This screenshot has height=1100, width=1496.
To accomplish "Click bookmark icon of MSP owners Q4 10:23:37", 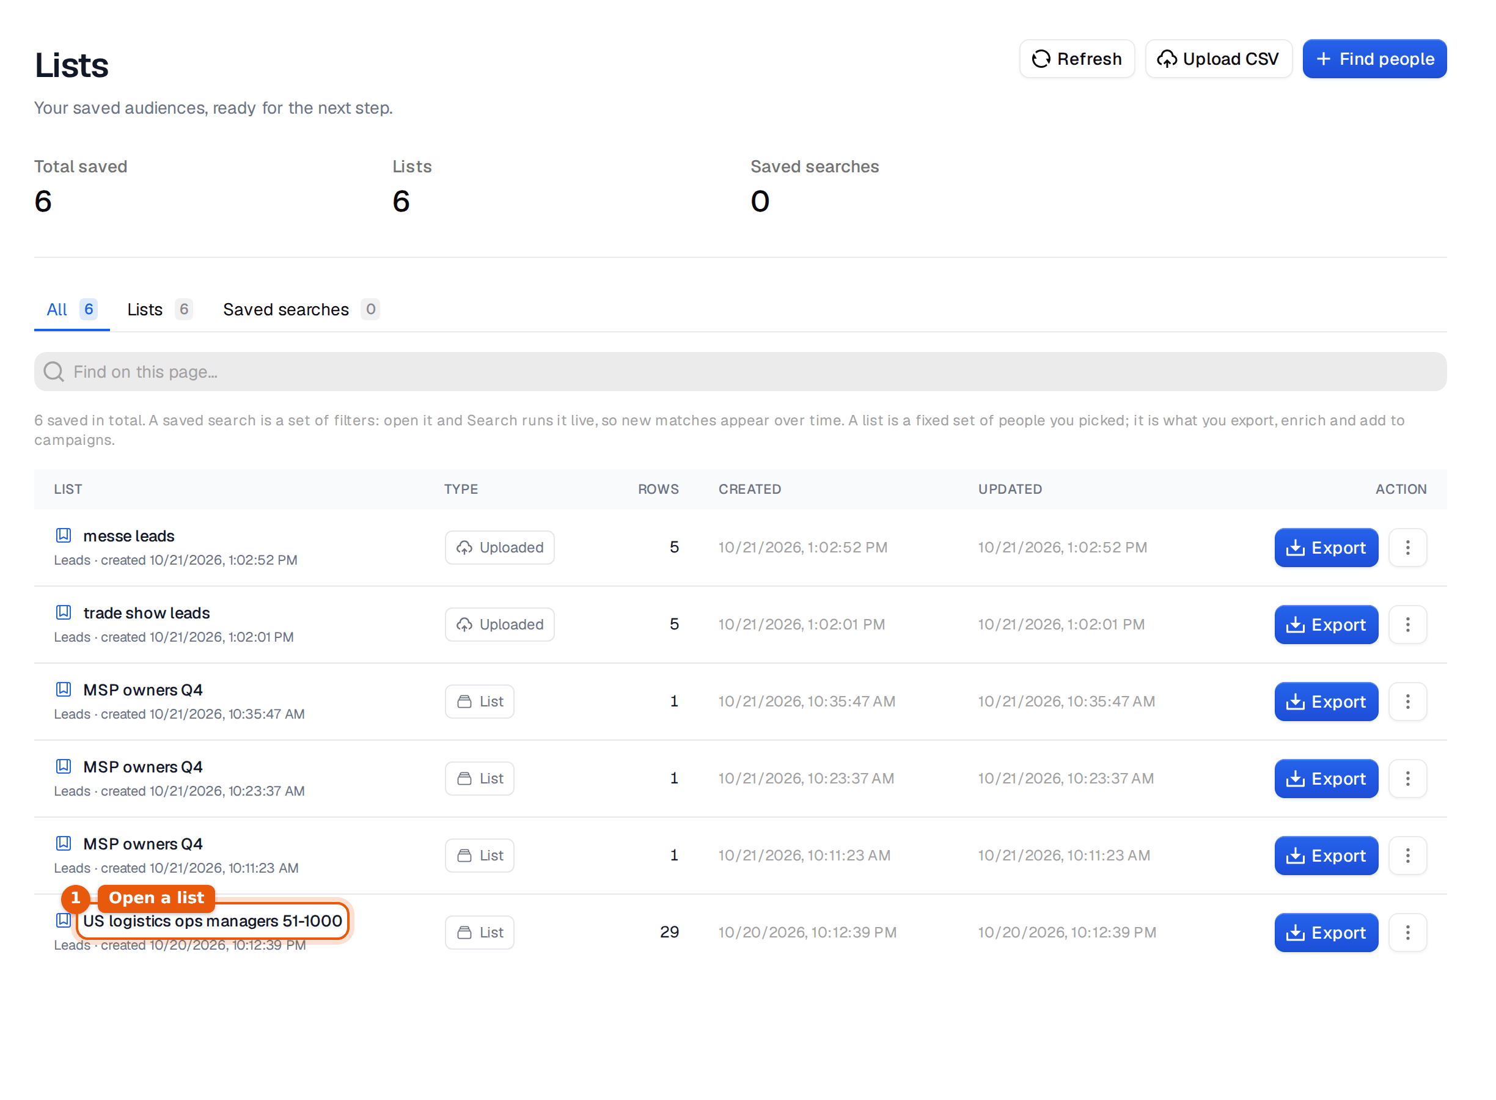I will [63, 766].
